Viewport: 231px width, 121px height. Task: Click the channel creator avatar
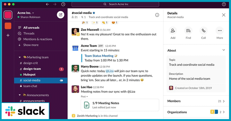coord(171,88)
